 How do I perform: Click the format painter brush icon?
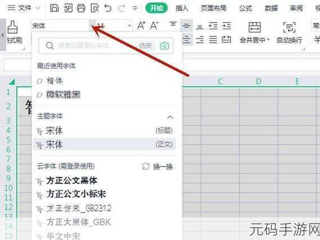click(x=12, y=27)
